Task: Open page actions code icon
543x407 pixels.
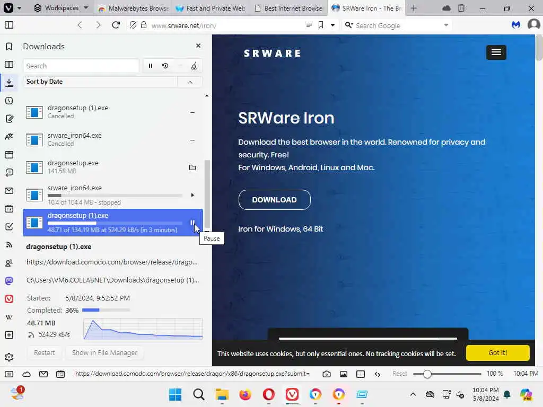Action: [x=378, y=374]
